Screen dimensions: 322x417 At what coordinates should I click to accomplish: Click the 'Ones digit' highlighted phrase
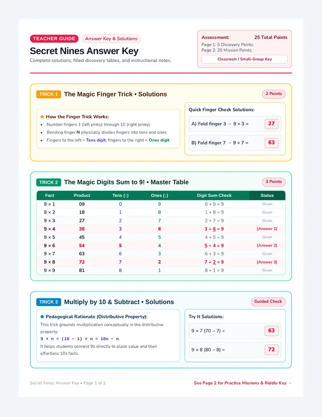159,140
